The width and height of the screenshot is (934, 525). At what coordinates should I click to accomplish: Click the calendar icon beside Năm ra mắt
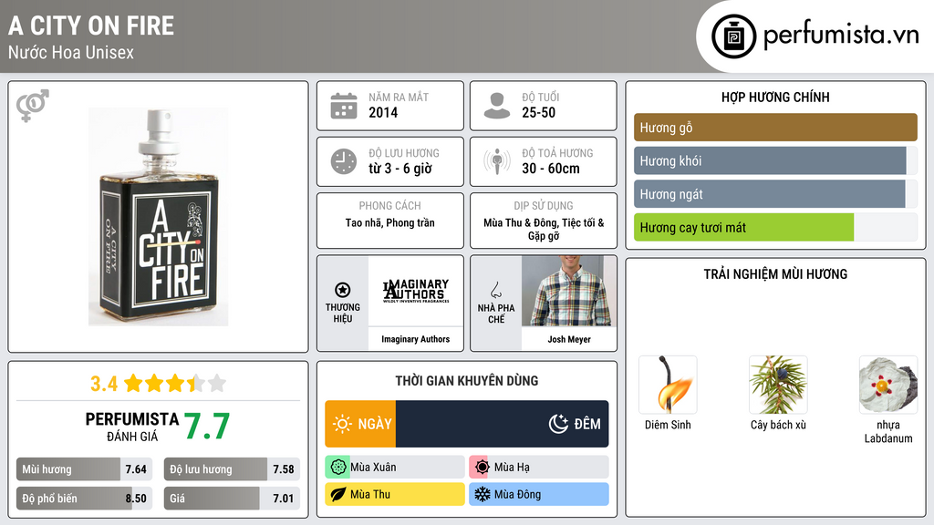click(344, 106)
